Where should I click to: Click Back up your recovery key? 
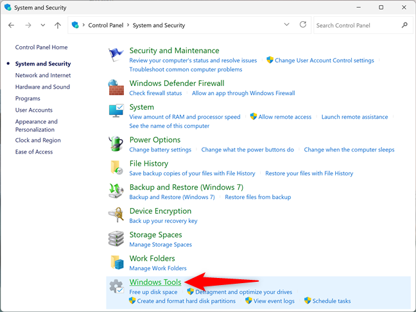tap(163, 221)
